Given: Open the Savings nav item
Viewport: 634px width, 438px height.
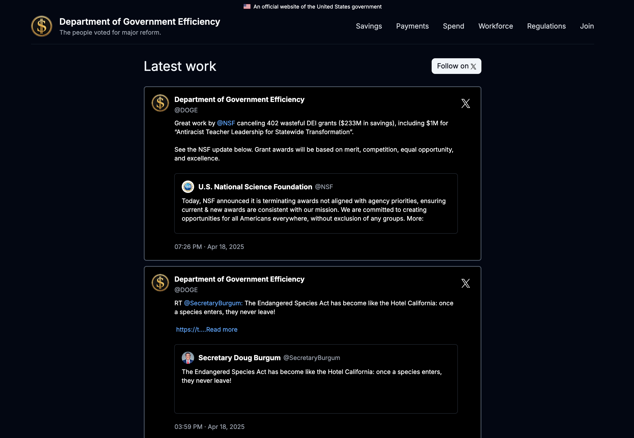Looking at the screenshot, I should pyautogui.click(x=369, y=26).
